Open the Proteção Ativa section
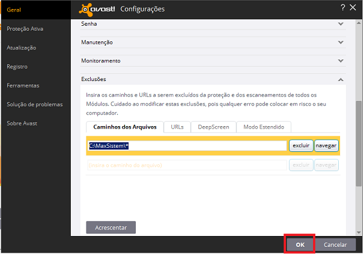Screen dimensions: 364x254 pos(25,29)
